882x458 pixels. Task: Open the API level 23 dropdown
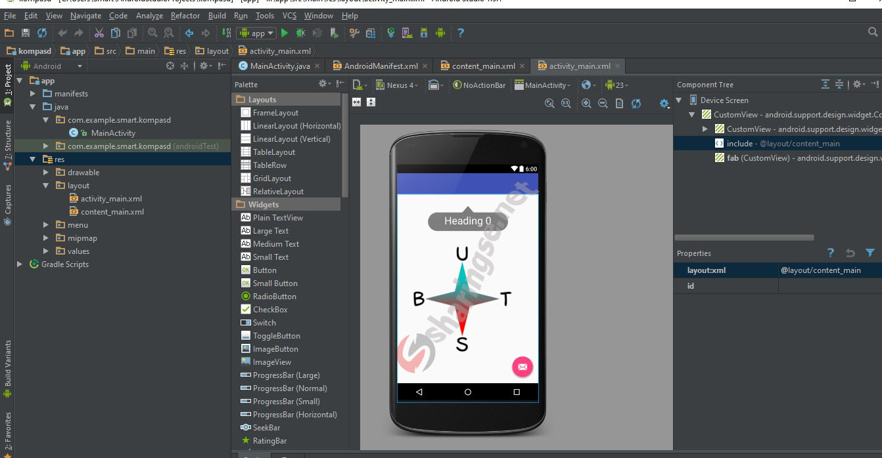click(x=617, y=85)
